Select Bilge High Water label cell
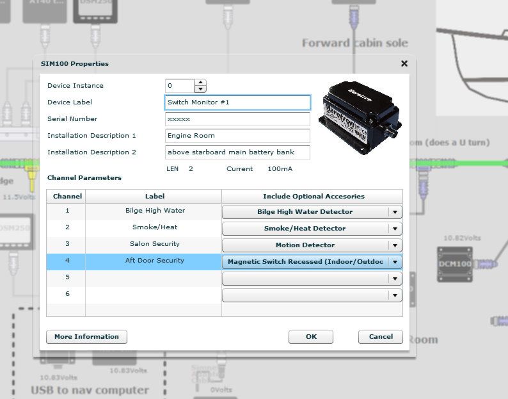 pyautogui.click(x=154, y=211)
